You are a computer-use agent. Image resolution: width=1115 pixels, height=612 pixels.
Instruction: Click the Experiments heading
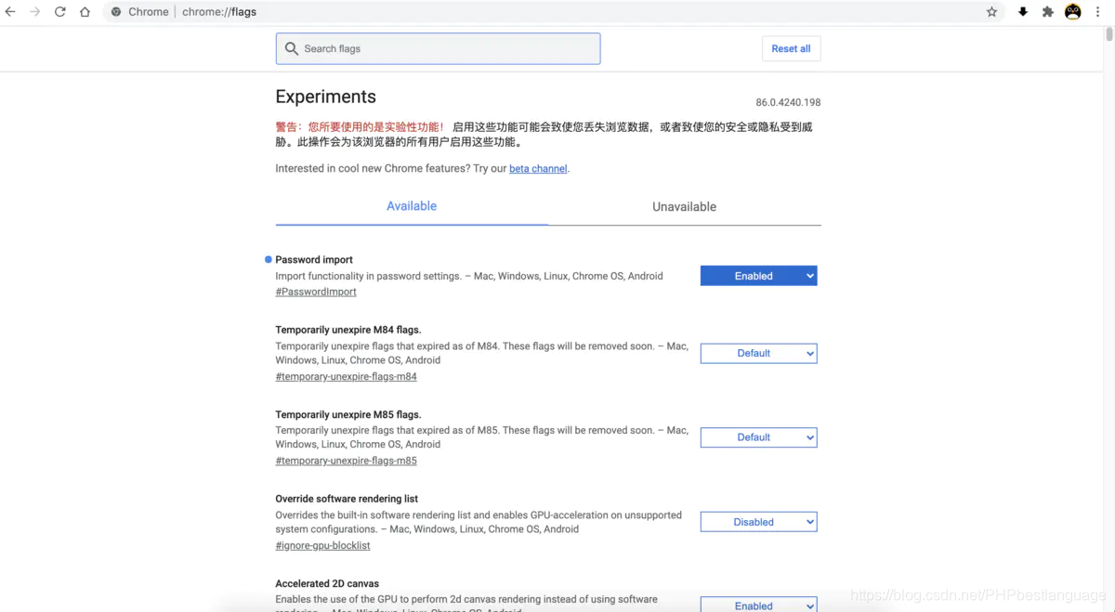click(x=326, y=97)
